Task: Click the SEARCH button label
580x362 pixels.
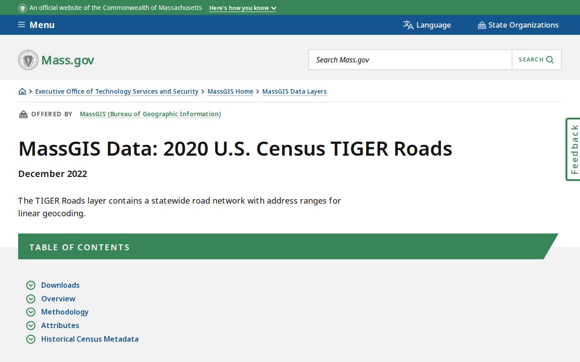Action: (x=531, y=60)
